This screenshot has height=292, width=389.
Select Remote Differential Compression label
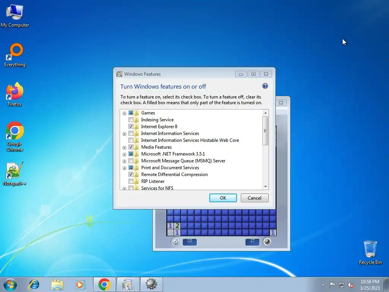(x=174, y=174)
